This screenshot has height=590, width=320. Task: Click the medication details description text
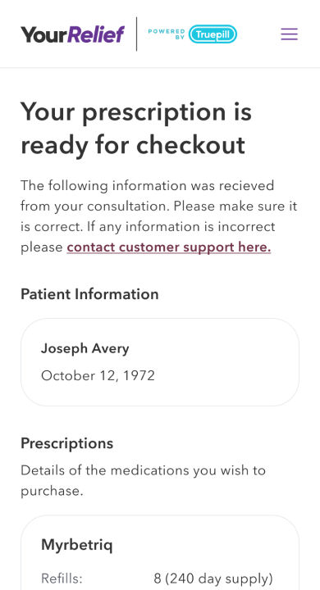click(x=144, y=480)
